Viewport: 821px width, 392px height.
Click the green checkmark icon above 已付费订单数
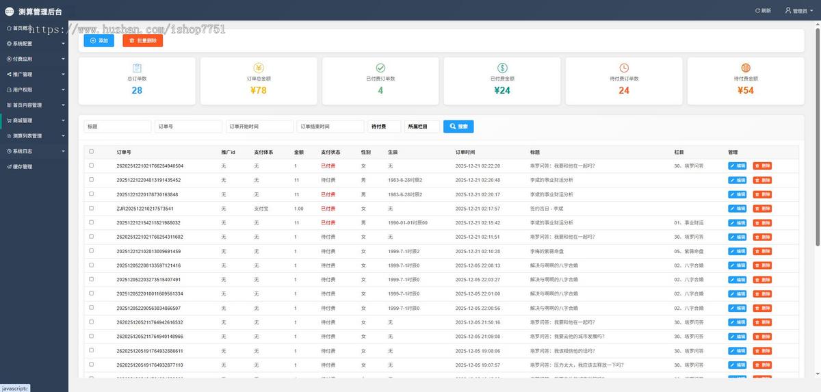380,68
